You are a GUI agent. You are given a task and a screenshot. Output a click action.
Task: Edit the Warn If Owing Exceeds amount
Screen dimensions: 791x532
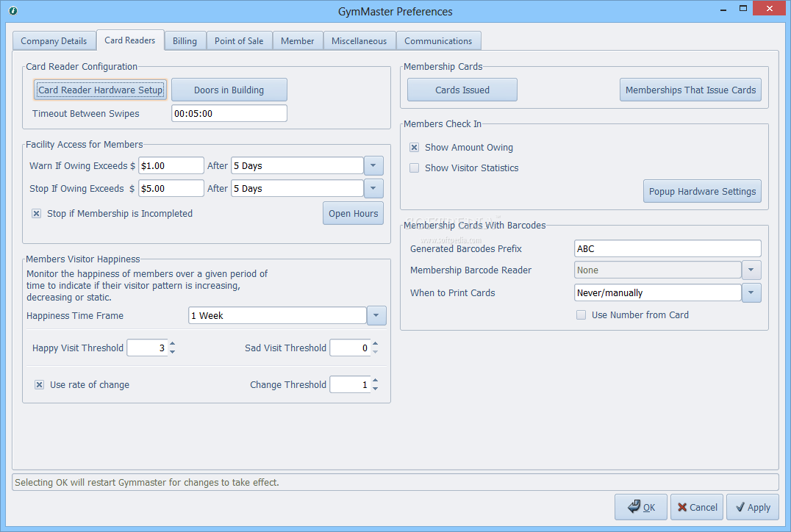[x=171, y=166]
